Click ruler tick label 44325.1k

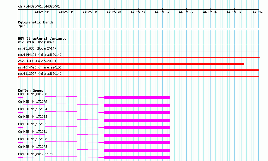coord(42,12)
